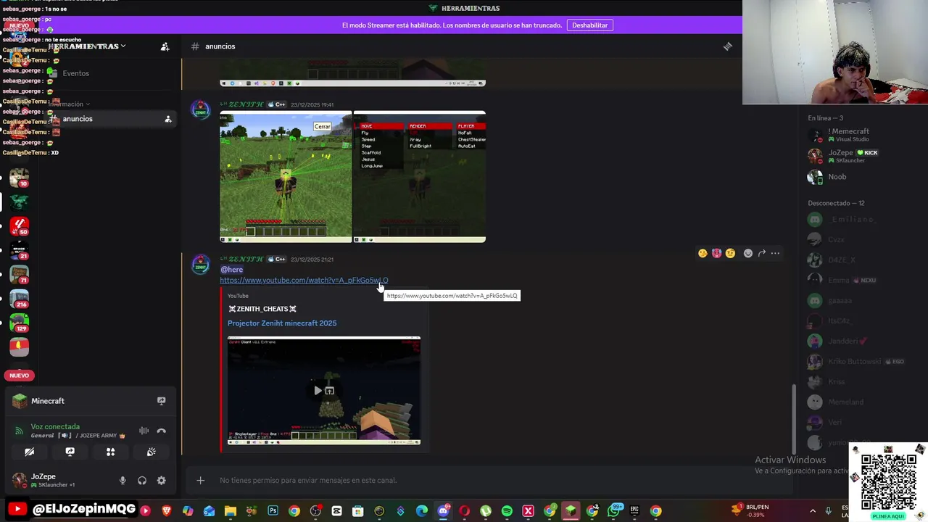Deafen with the headphones icon
Image resolution: width=928 pixels, height=522 pixels.
(x=142, y=480)
